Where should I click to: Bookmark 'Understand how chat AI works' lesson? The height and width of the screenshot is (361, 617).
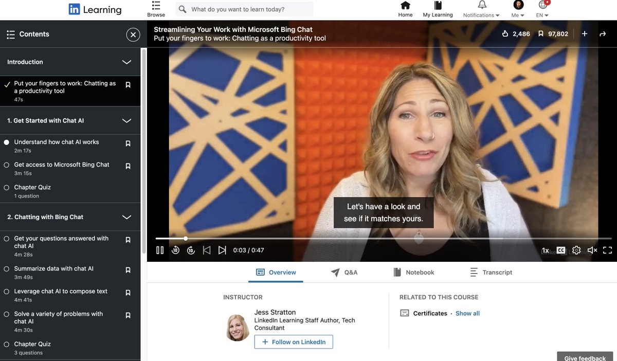point(128,143)
